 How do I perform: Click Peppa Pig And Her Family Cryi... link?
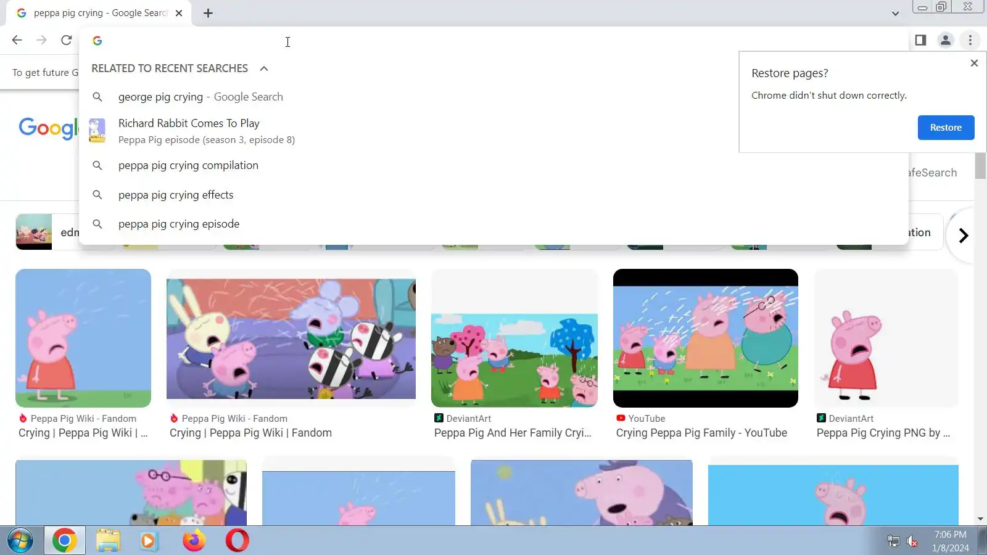coord(513,433)
